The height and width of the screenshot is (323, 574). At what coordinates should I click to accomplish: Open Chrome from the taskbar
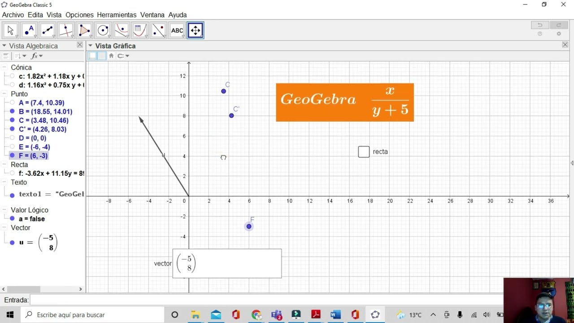(256, 314)
